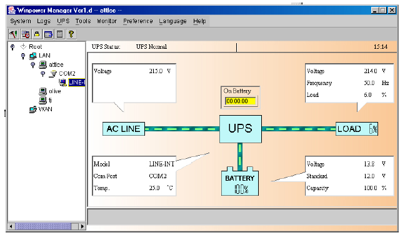Screen dimensions: 405x242
Task: Click the yellow On Battery time field
Action: tap(241, 101)
